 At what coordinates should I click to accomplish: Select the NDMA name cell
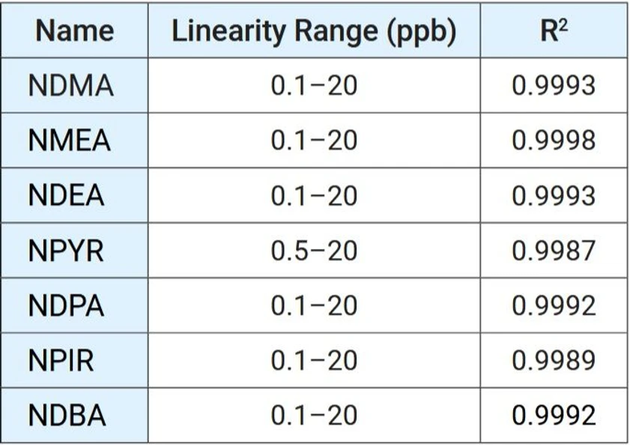(x=75, y=85)
